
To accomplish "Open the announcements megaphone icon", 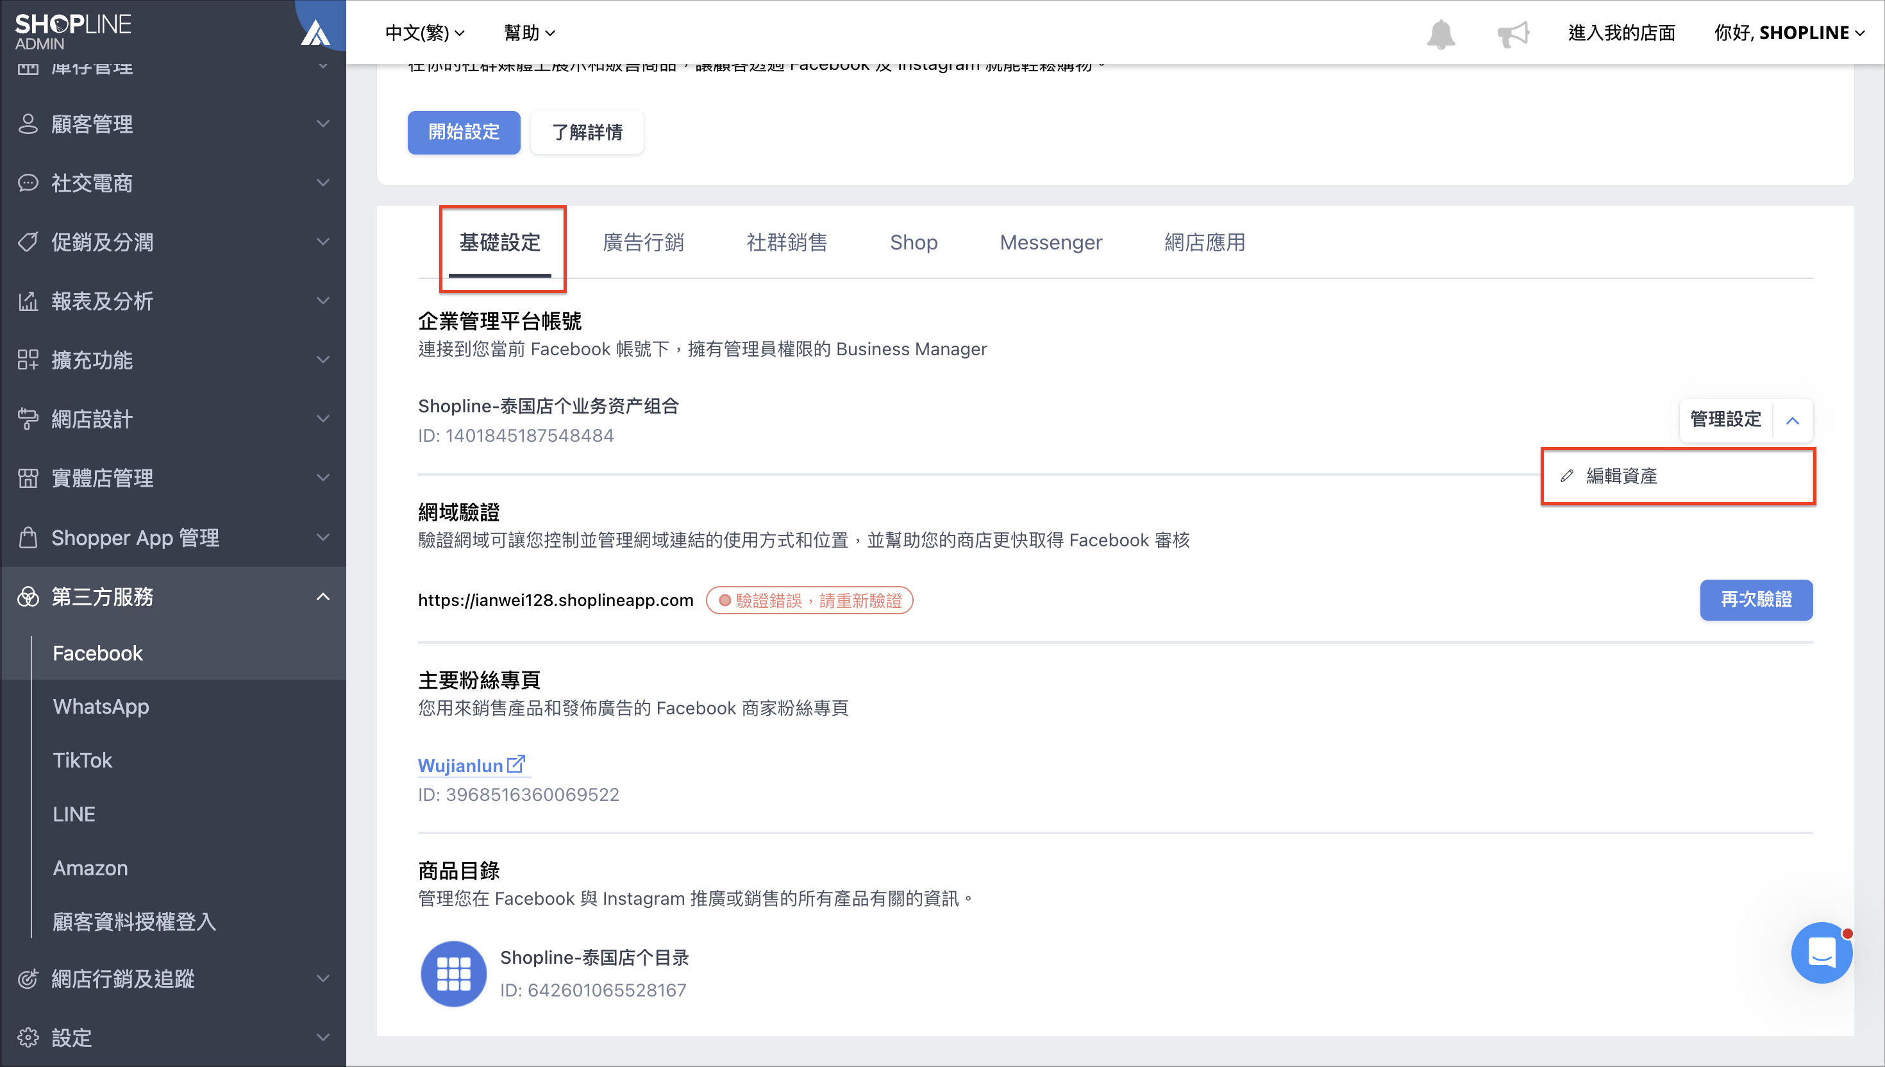I will tap(1513, 34).
